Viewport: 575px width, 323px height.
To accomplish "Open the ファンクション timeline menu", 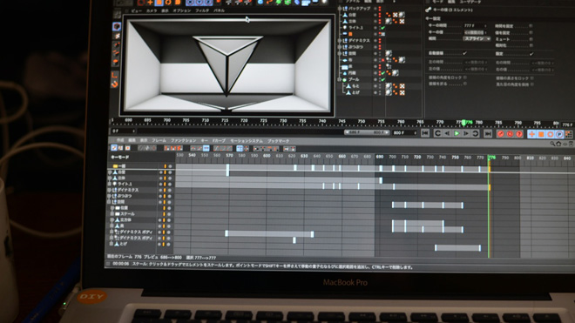I will [x=183, y=140].
